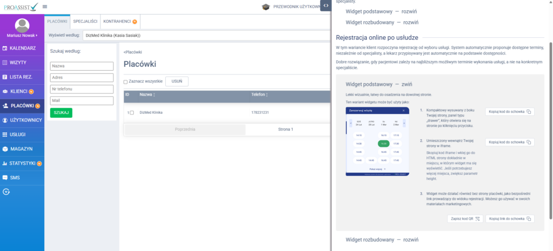The width and height of the screenshot is (553, 251).
Task: Click the hamburger menu icon beside the logo
Action: coord(44,6)
